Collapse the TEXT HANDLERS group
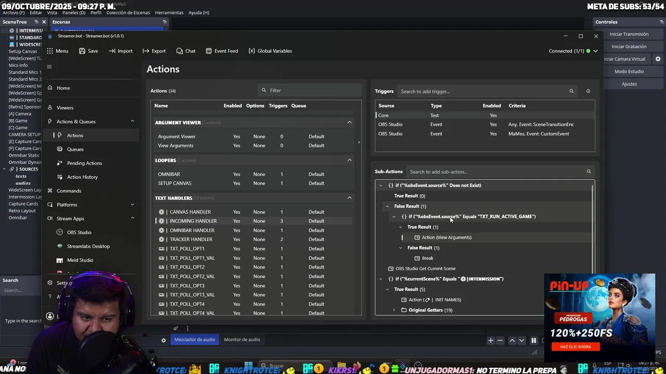The width and height of the screenshot is (666, 374). [x=350, y=198]
